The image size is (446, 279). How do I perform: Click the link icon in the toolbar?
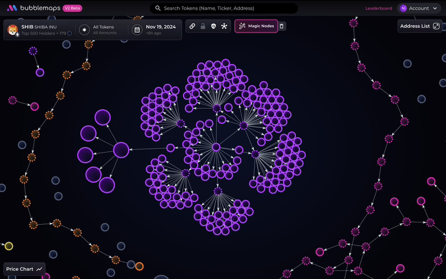(192, 26)
